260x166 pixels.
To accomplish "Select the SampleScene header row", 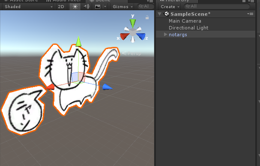I will tap(206, 14).
